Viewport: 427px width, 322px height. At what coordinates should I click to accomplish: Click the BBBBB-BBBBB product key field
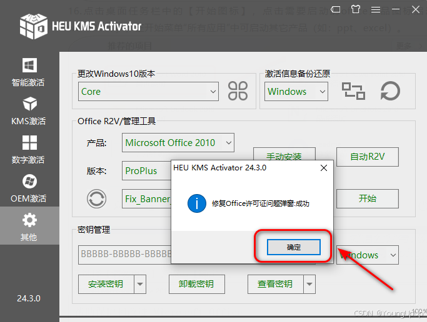(124, 255)
